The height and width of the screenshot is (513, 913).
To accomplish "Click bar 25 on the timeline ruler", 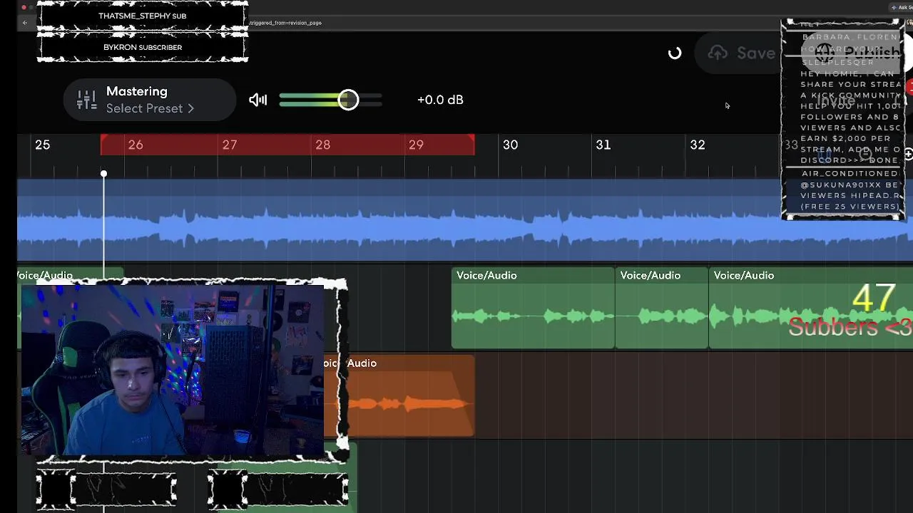I will (x=43, y=145).
